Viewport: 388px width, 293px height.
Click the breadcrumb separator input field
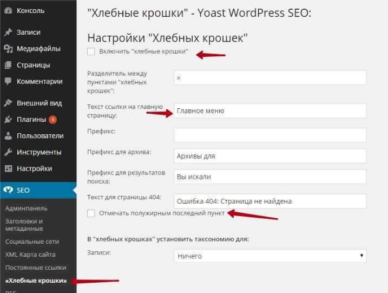[x=270, y=77]
